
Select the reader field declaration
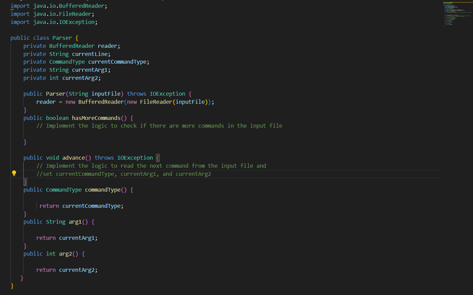pos(108,45)
